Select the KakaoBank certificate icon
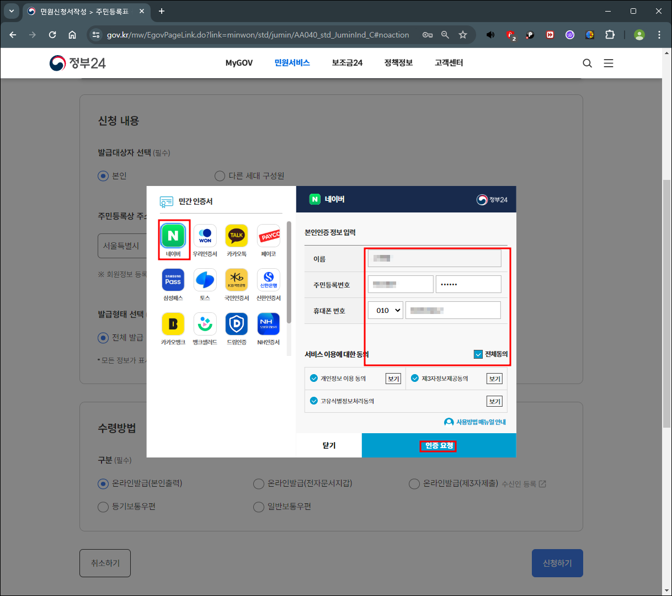The width and height of the screenshot is (672, 596). coord(173,324)
